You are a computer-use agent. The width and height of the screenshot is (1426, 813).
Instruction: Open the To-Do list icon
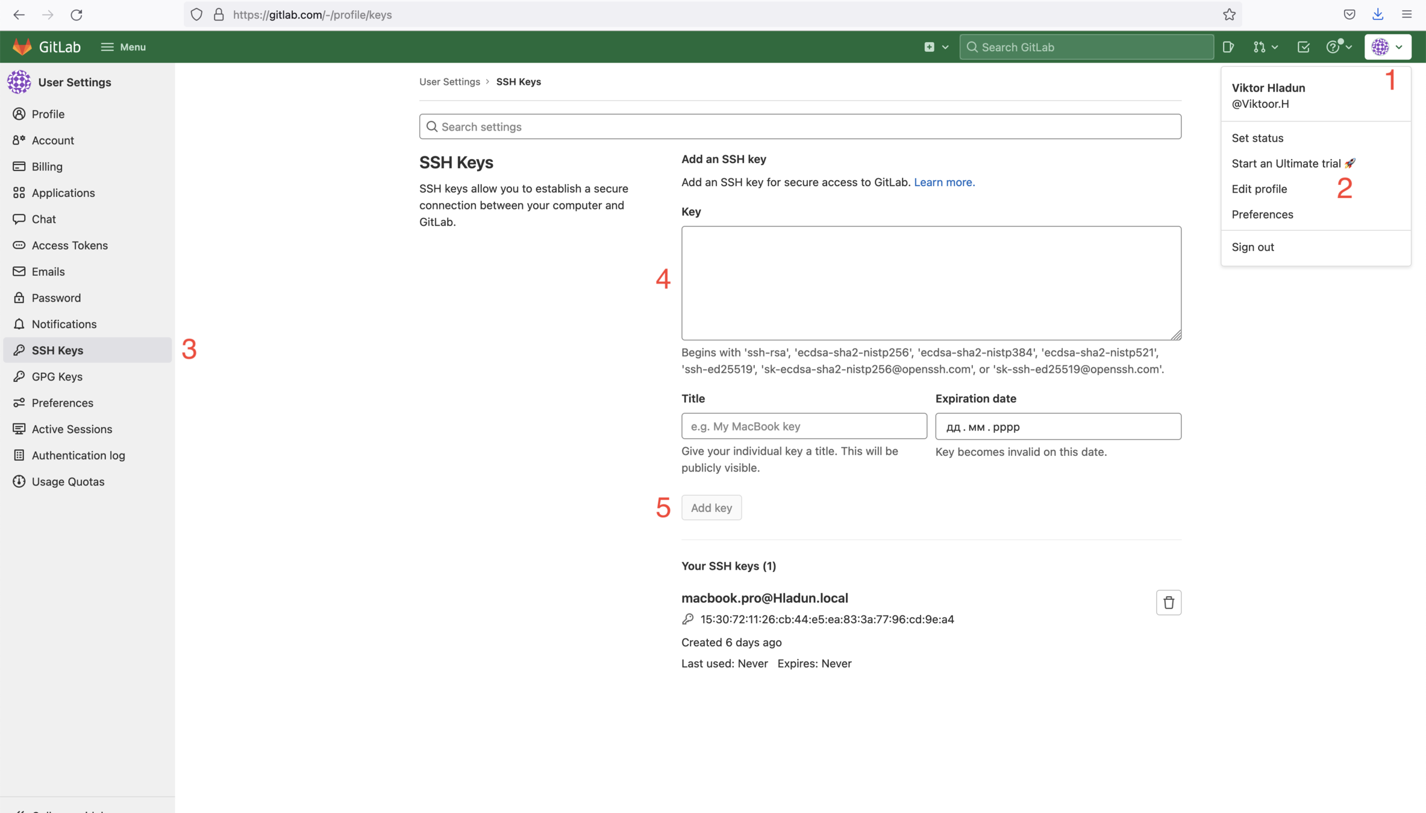1303,47
